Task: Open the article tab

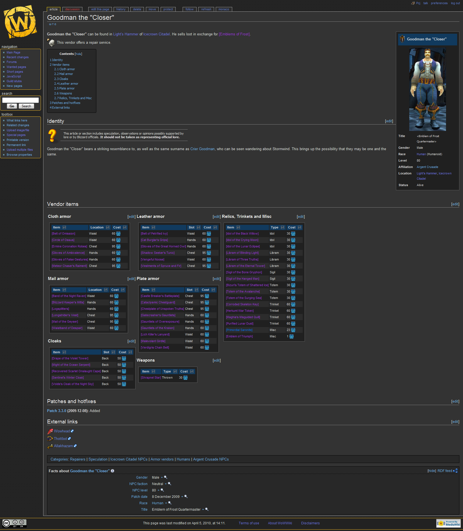Action: tap(54, 9)
